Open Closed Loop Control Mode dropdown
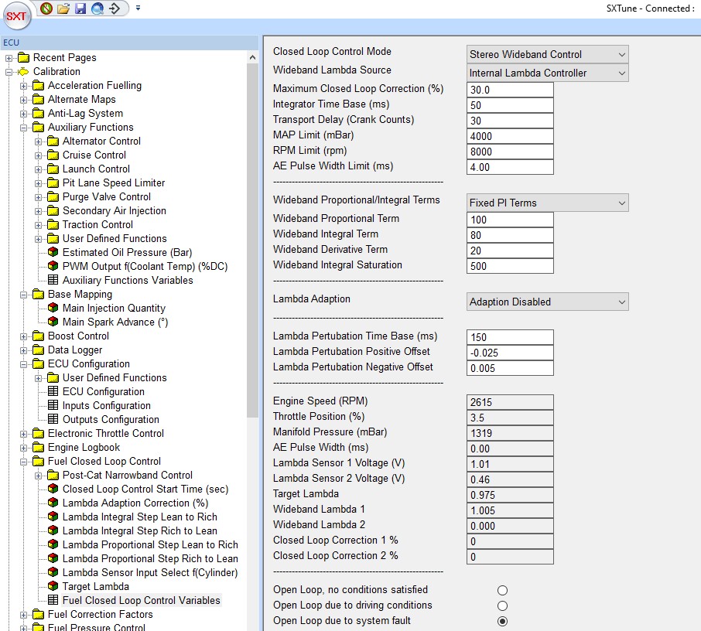 547,54
